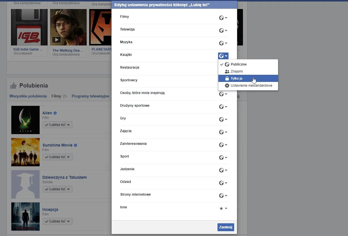The width and height of the screenshot is (348, 236).
Task: Click the Zamknij button
Action: point(225,227)
